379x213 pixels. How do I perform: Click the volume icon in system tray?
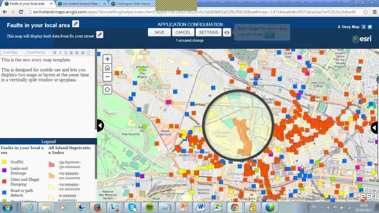tap(329, 207)
